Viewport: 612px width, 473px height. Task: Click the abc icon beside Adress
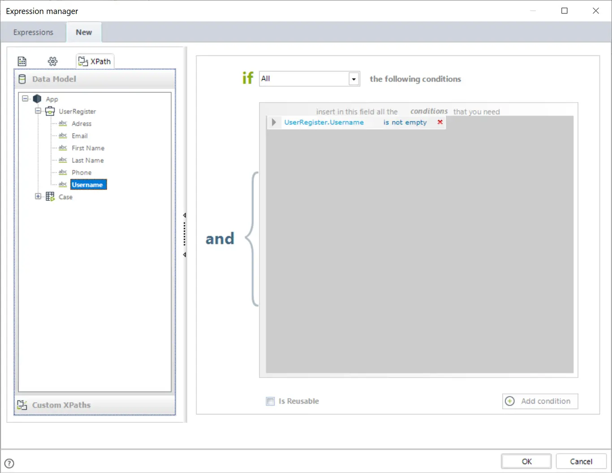63,123
